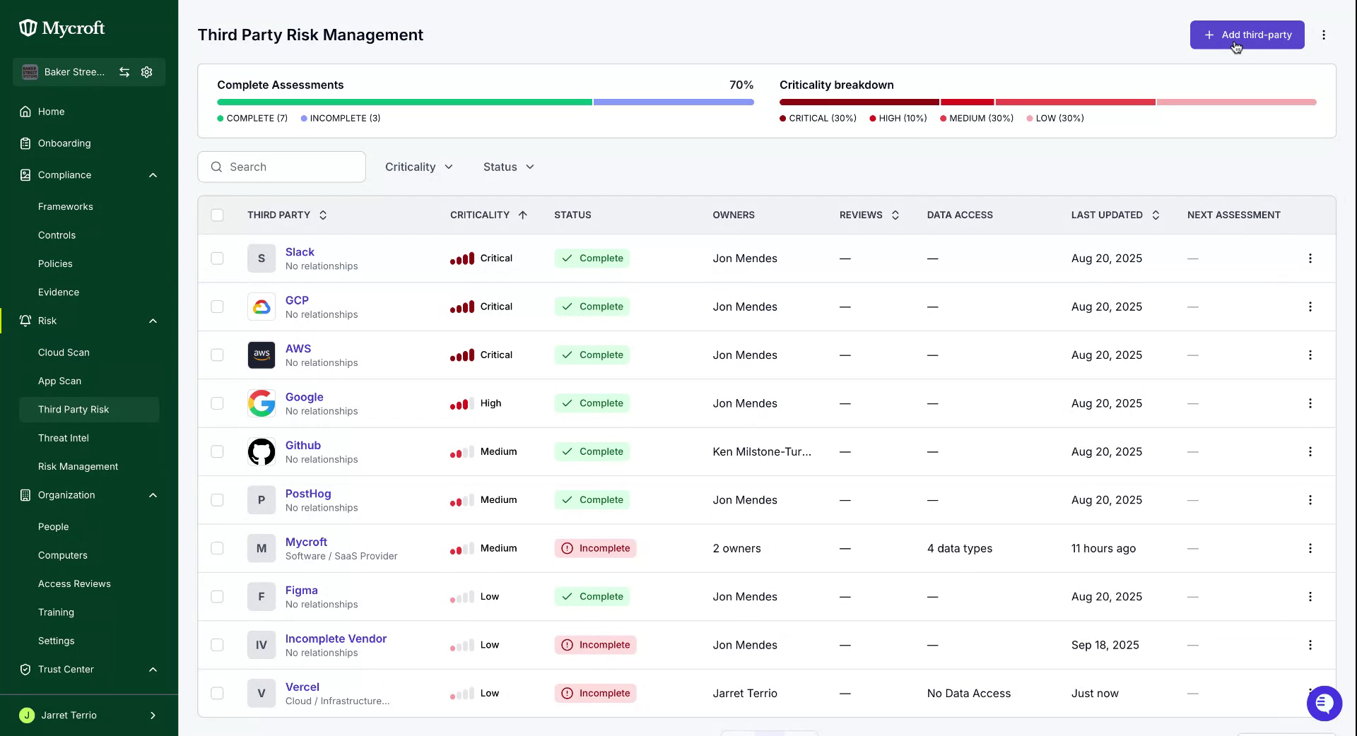Collapse the Compliance section in the sidebar

click(x=153, y=175)
